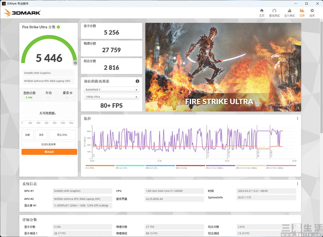This screenshot has width=323, height=237.
Task: Toggle the pink GPU clock (MHz) legend
Action: click(x=281, y=167)
